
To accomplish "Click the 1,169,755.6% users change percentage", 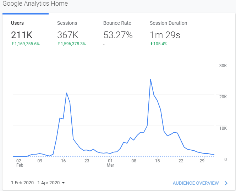I will [27, 44].
